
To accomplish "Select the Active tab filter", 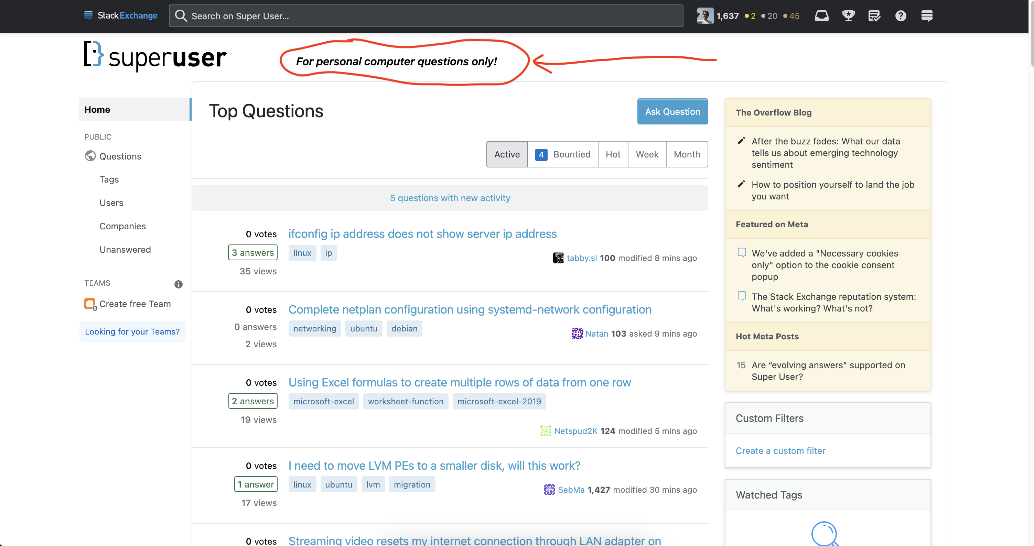I will (x=507, y=154).
